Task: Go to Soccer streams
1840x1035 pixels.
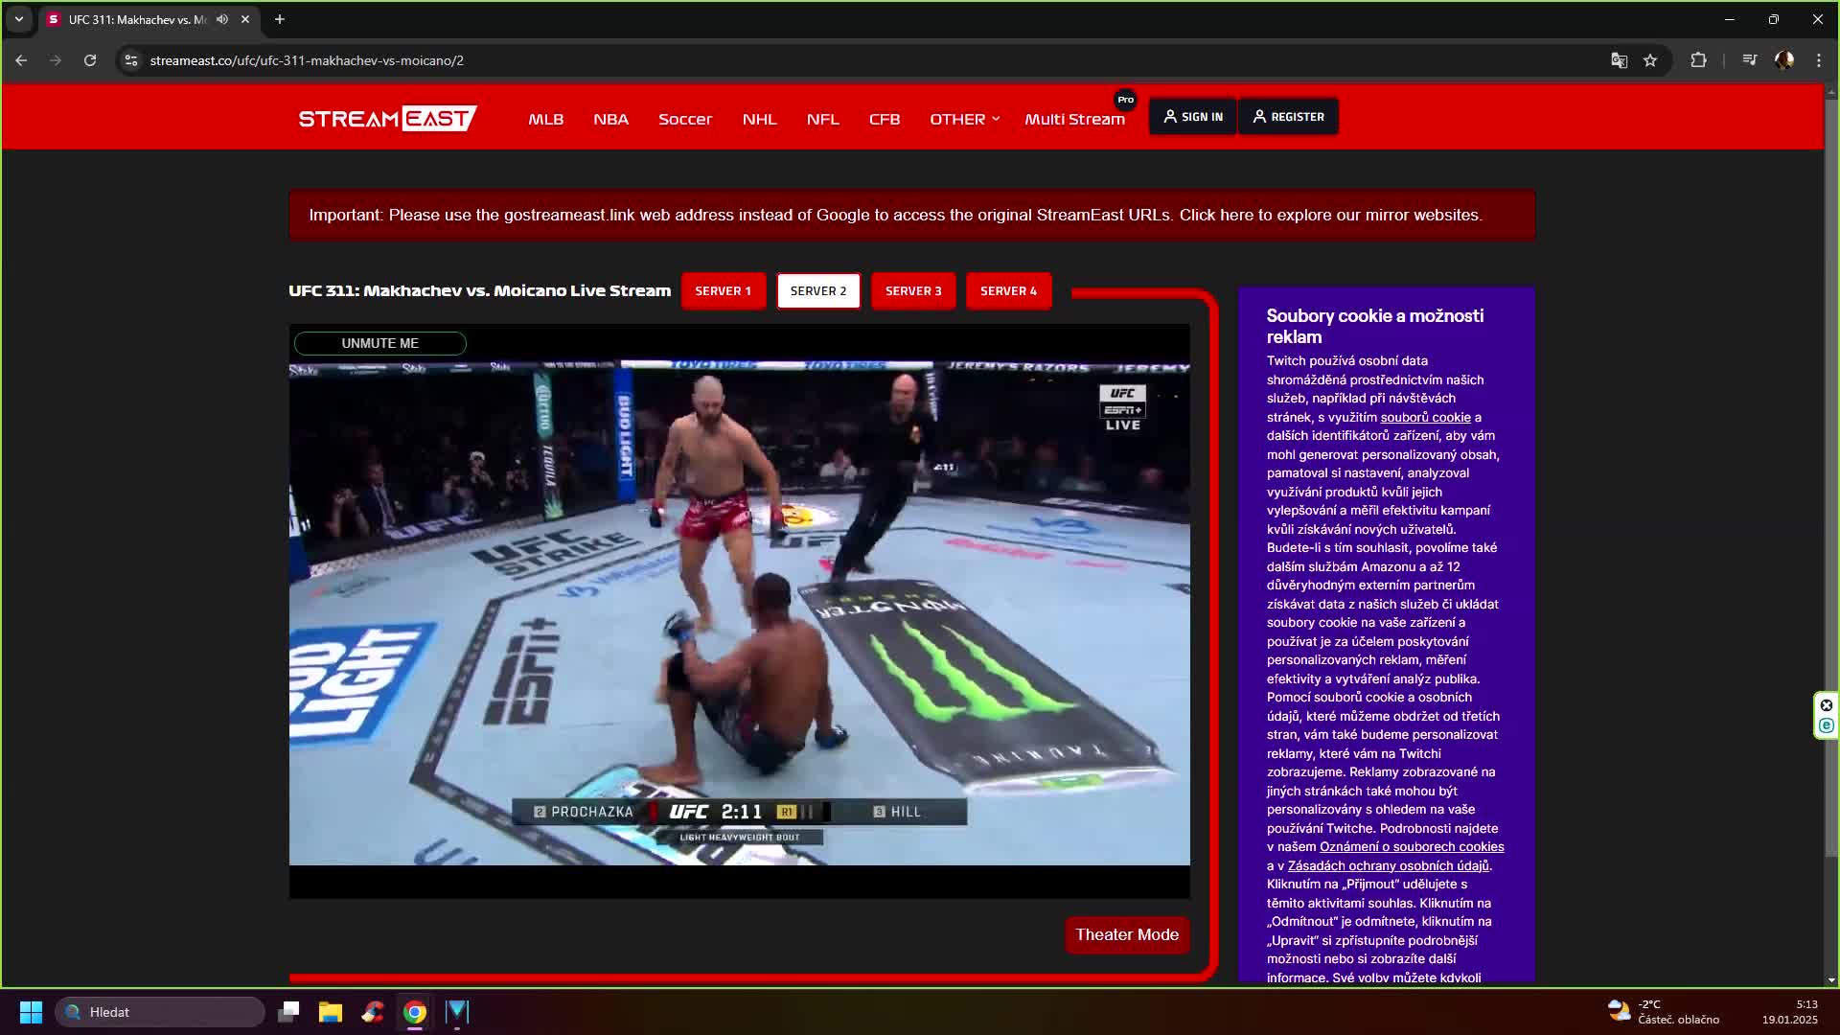Action: tap(685, 119)
